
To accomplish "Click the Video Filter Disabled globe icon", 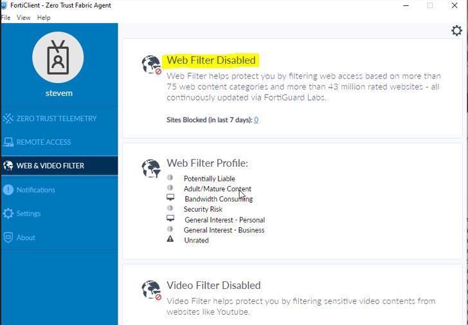I will coord(151,290).
